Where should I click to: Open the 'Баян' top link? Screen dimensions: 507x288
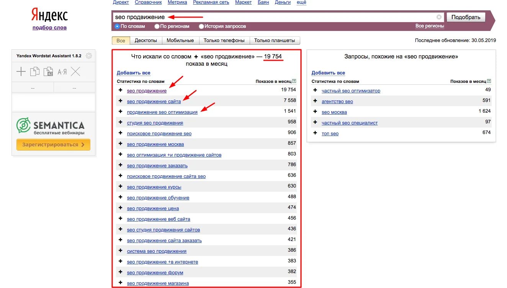point(263,2)
